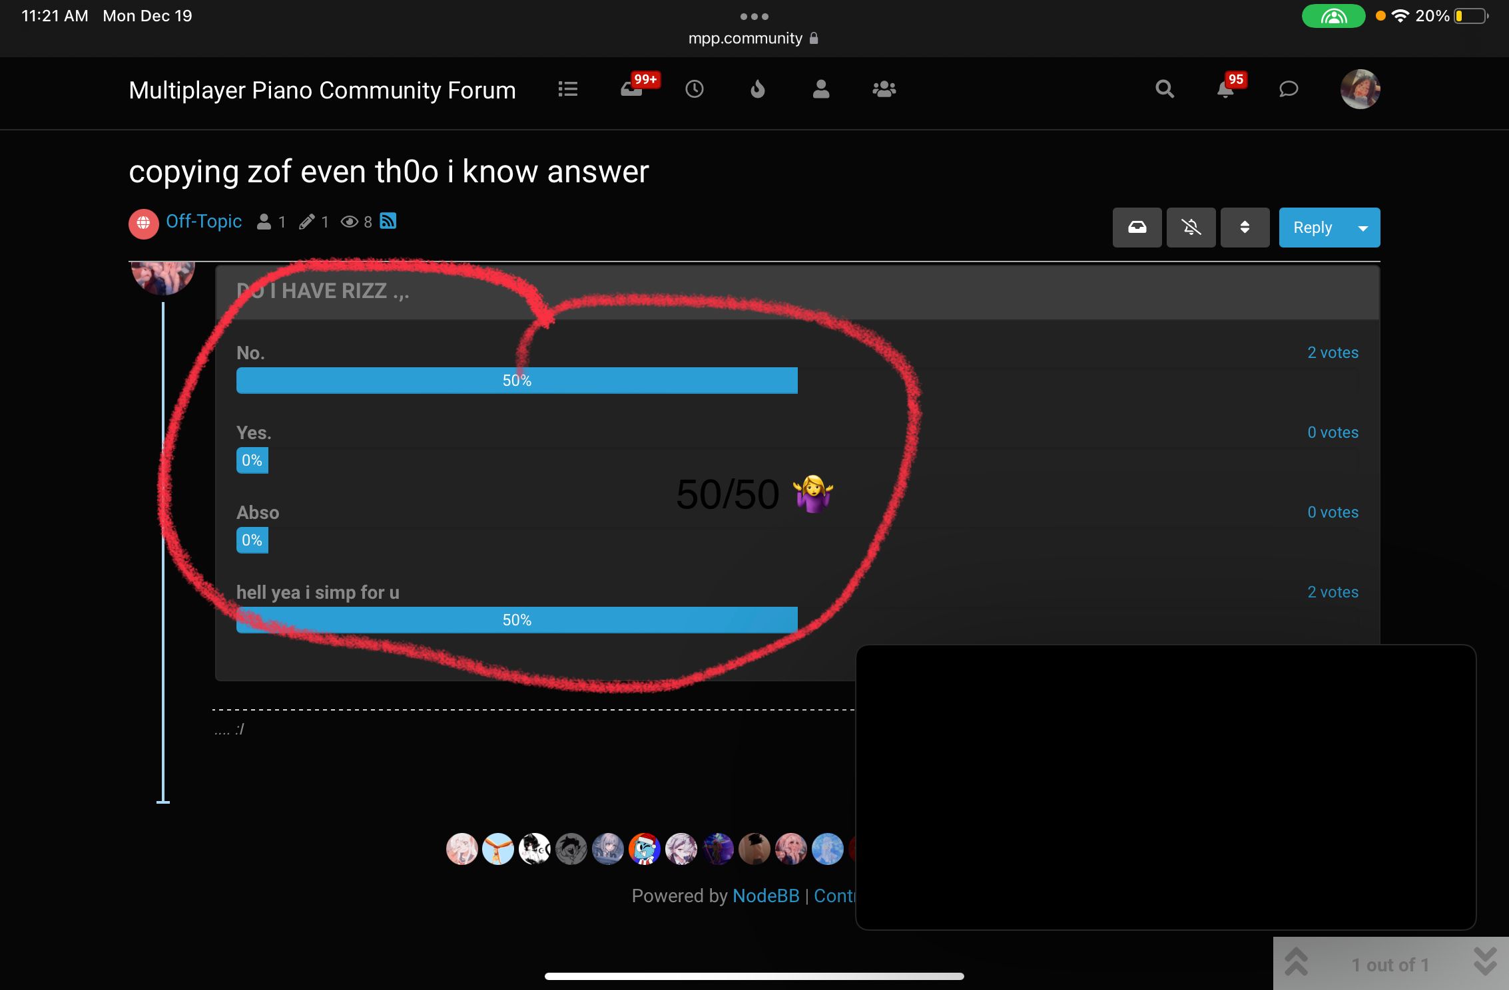
Task: Open unread inbox with 99+ badge
Action: (x=633, y=89)
